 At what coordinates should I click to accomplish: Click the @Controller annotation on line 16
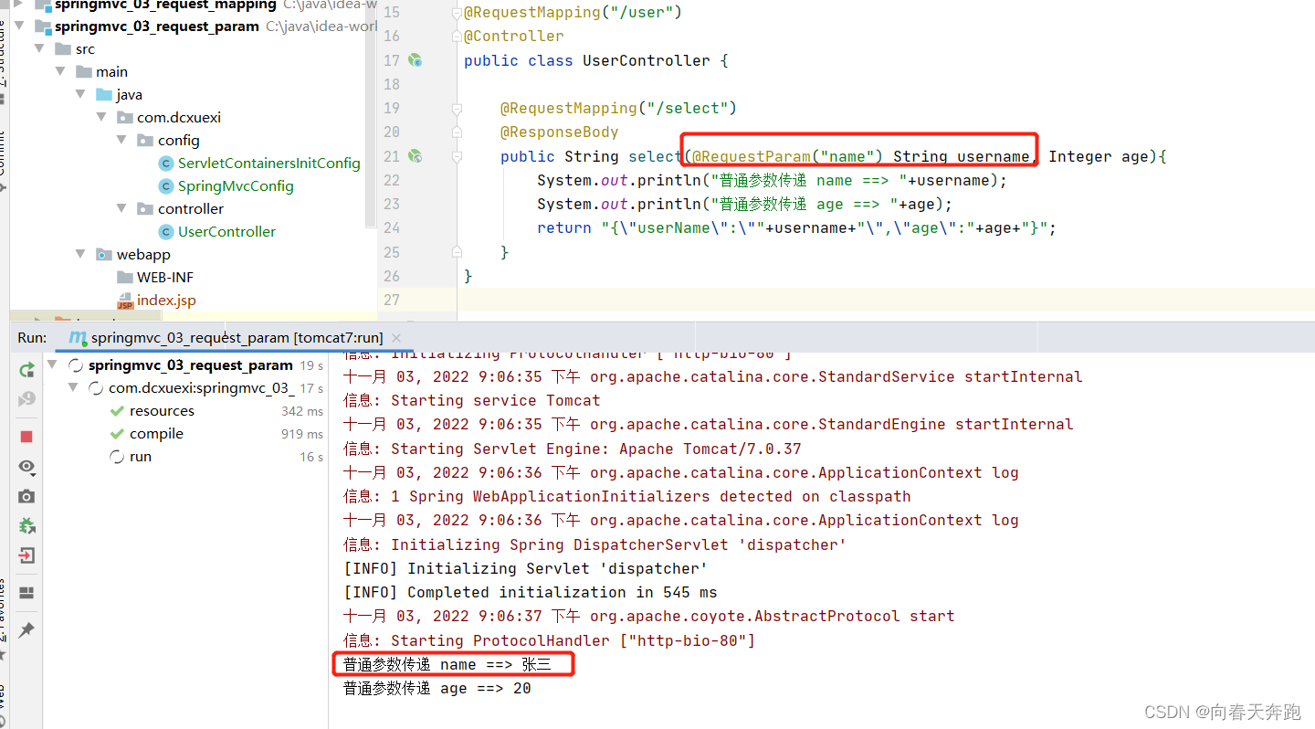tap(514, 37)
